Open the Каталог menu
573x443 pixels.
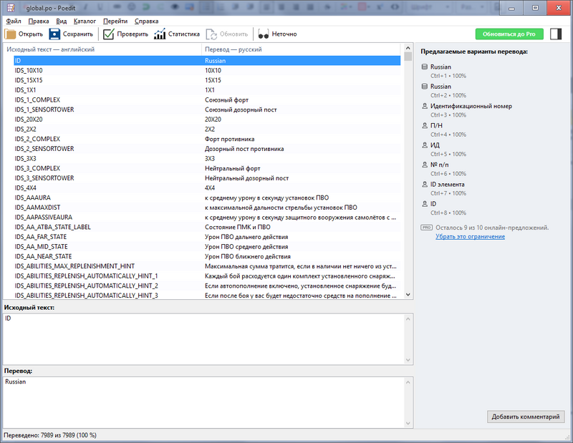point(85,21)
